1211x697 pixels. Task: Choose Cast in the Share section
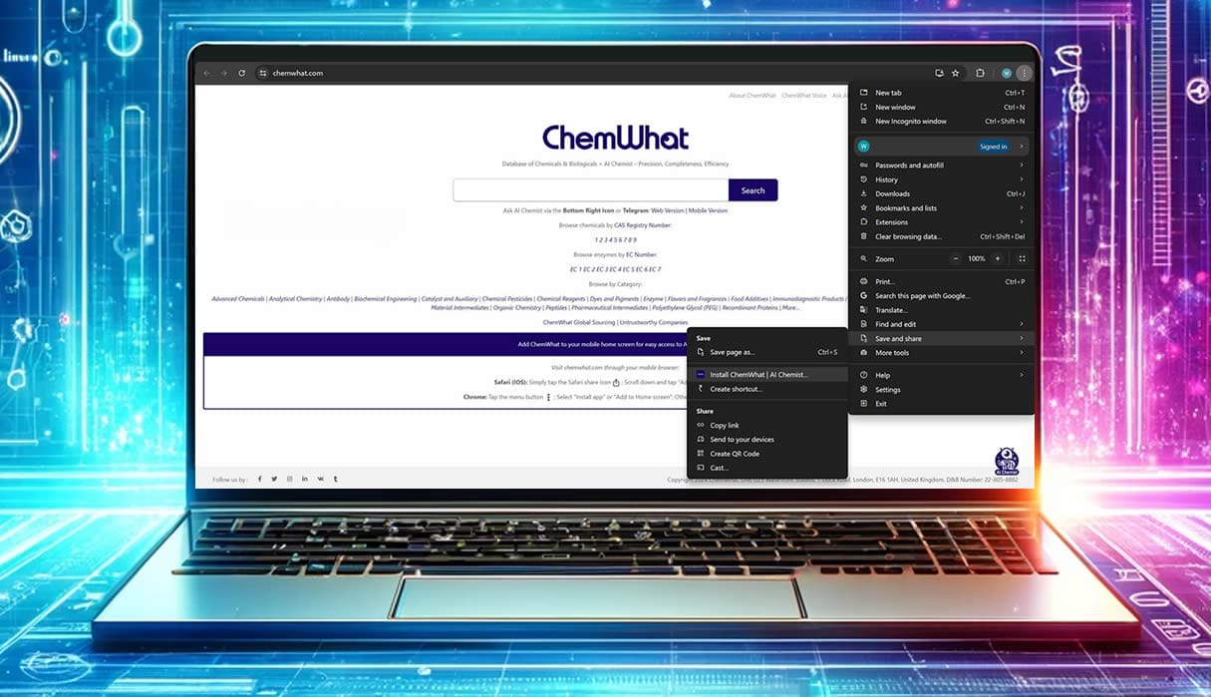(x=767, y=468)
